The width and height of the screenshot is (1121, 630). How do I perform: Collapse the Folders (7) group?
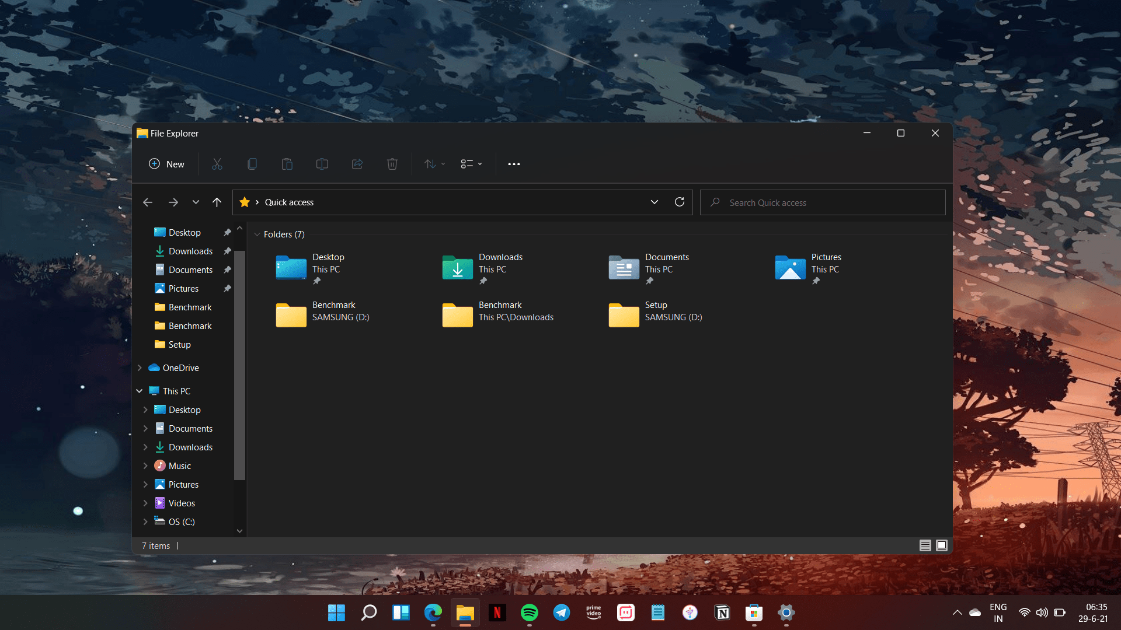click(257, 235)
